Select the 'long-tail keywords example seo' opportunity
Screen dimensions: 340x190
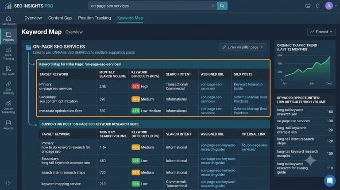(x=305, y=130)
